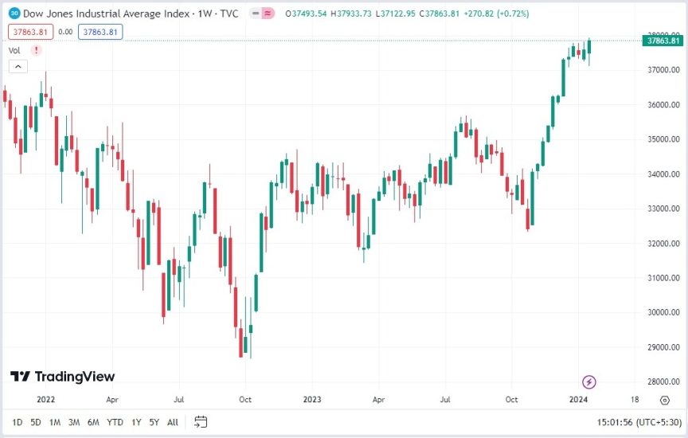688x438 pixels.
Task: Show the 5Y time range
Action: pyautogui.click(x=154, y=422)
